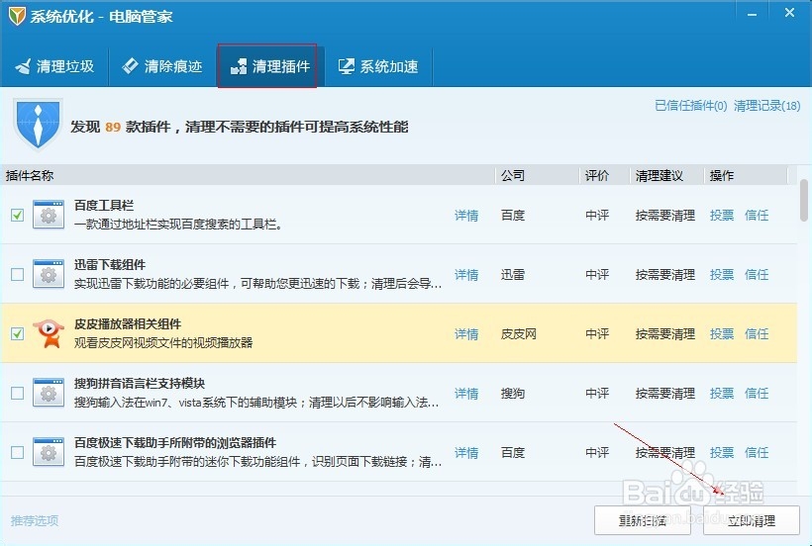The height and width of the screenshot is (546, 812).
Task: Click the plugin list vertical scrollbar thumb
Action: [804, 200]
